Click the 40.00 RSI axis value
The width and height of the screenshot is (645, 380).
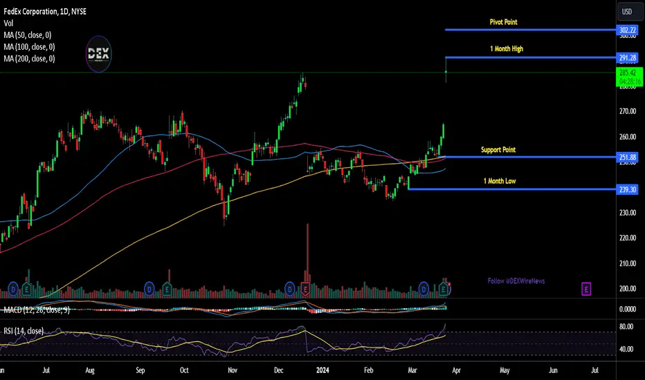[626, 349]
